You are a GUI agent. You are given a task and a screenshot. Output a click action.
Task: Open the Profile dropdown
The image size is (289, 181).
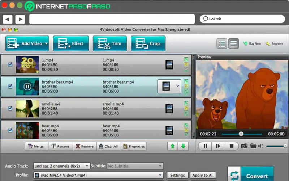tap(98, 175)
